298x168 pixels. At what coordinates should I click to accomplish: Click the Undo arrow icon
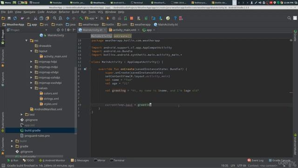tap(22, 18)
